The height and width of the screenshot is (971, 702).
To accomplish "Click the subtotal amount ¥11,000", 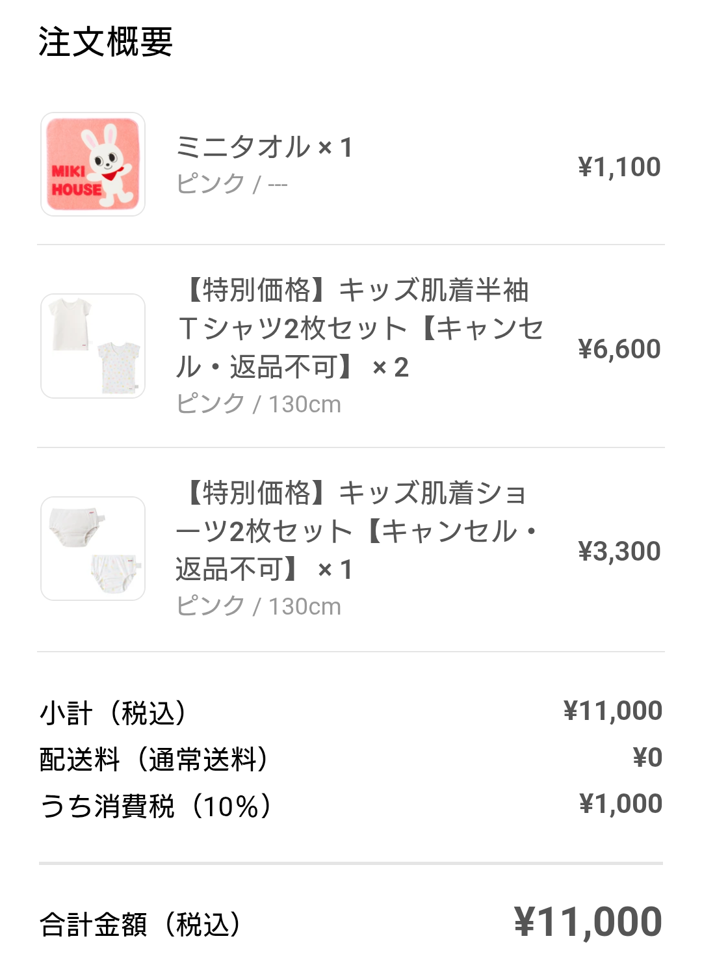I will click(x=613, y=711).
